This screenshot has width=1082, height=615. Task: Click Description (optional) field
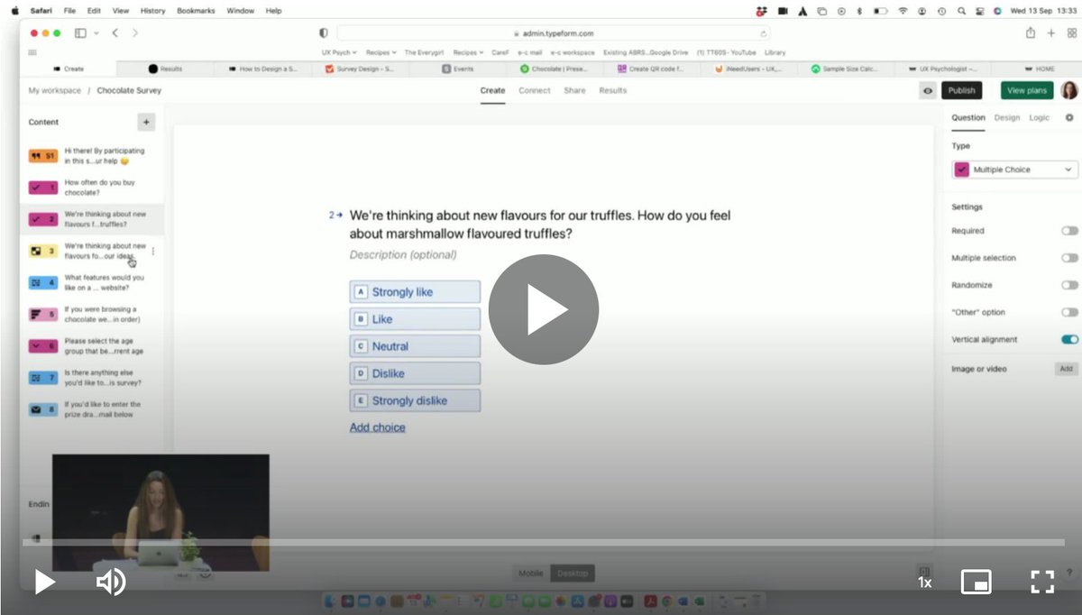(403, 254)
